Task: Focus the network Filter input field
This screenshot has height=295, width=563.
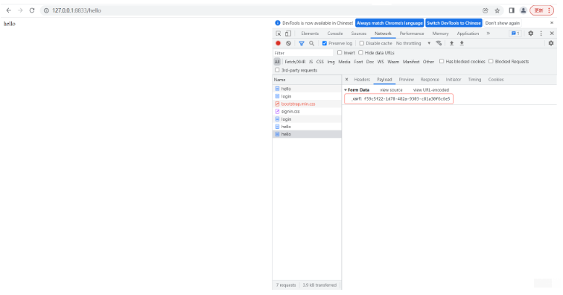Action: pos(303,53)
